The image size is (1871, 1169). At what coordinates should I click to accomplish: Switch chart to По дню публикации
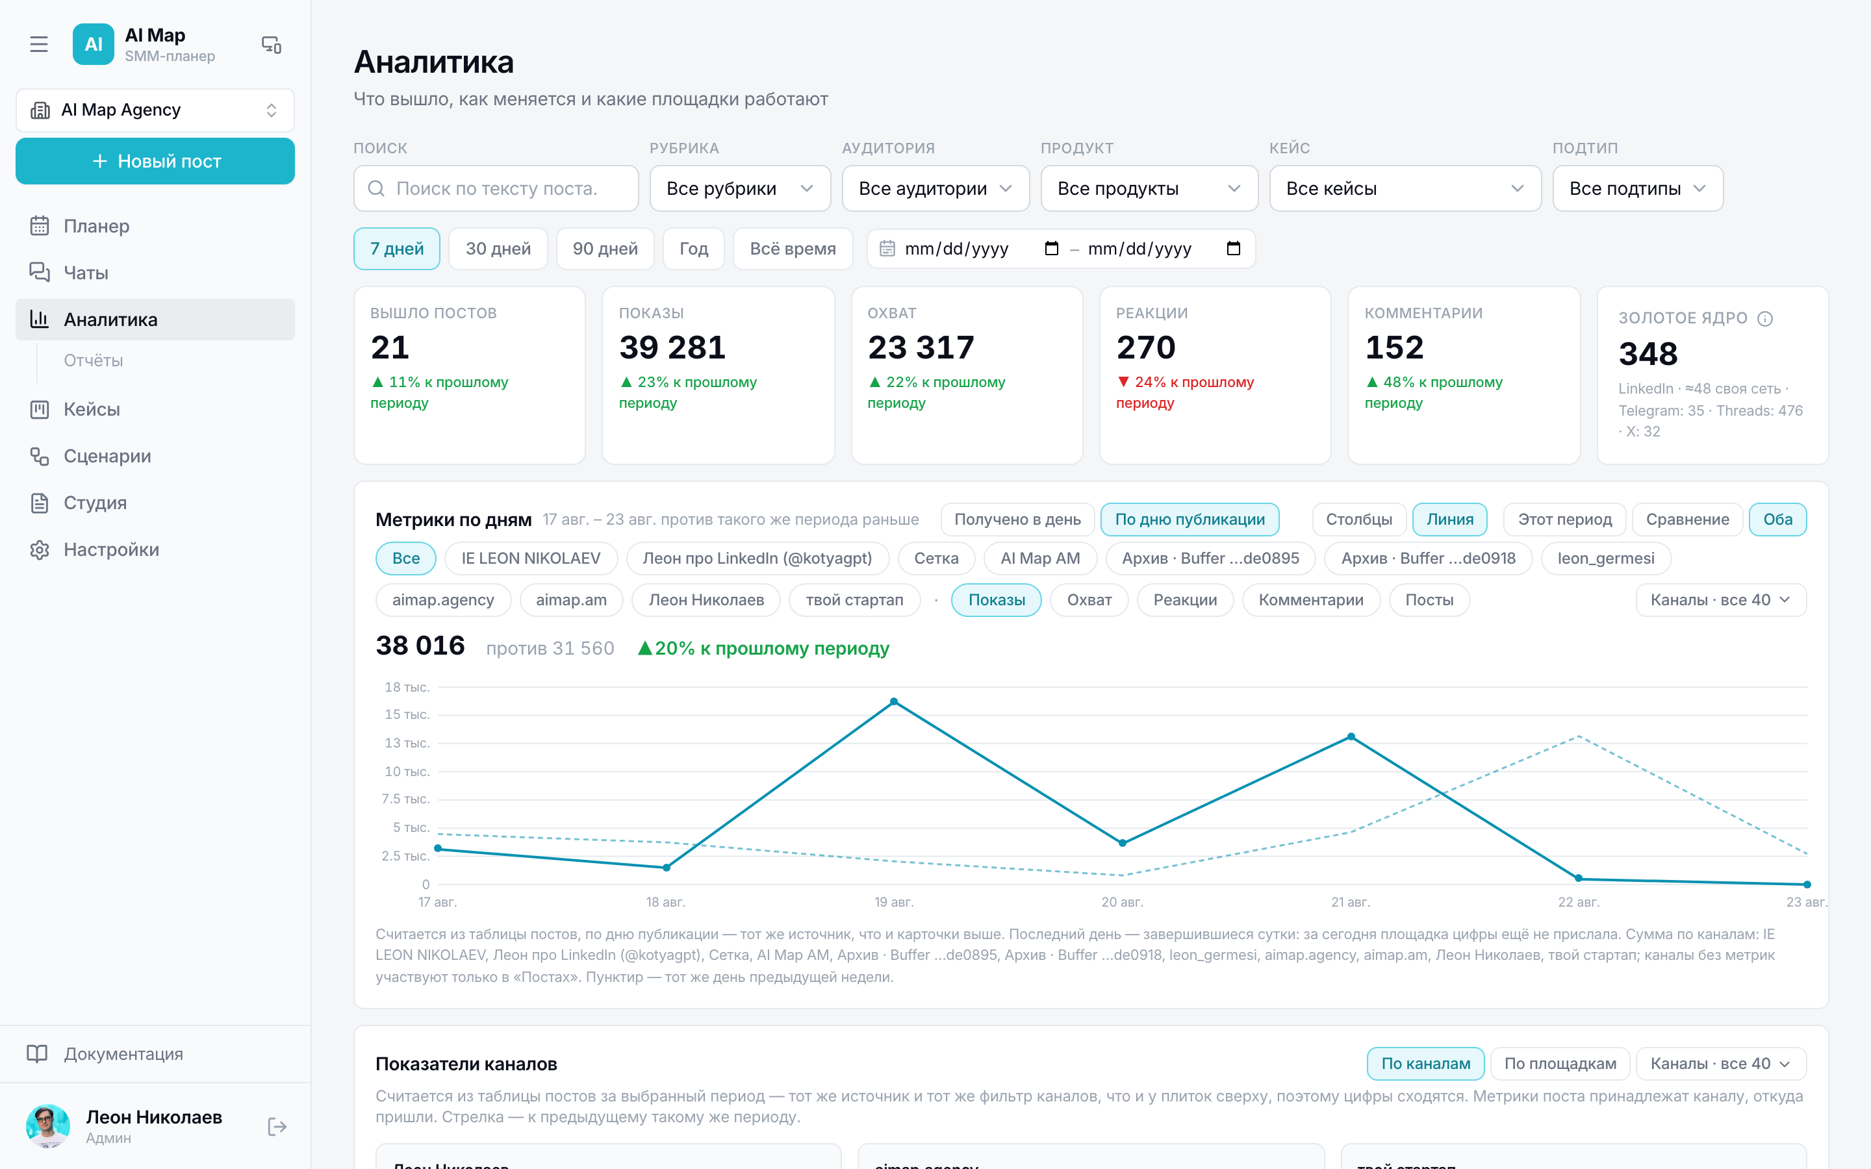pos(1190,520)
